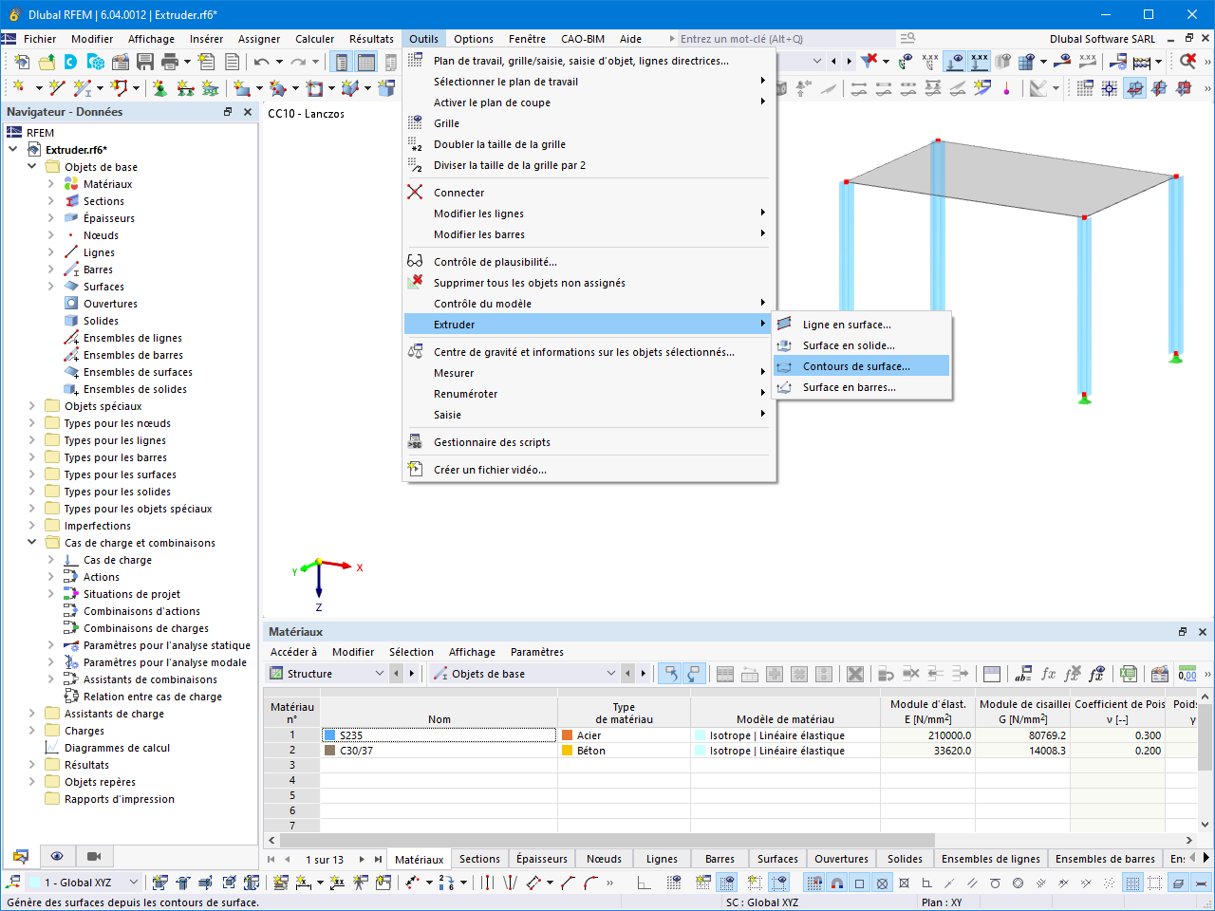Undo the last action

tap(261, 62)
